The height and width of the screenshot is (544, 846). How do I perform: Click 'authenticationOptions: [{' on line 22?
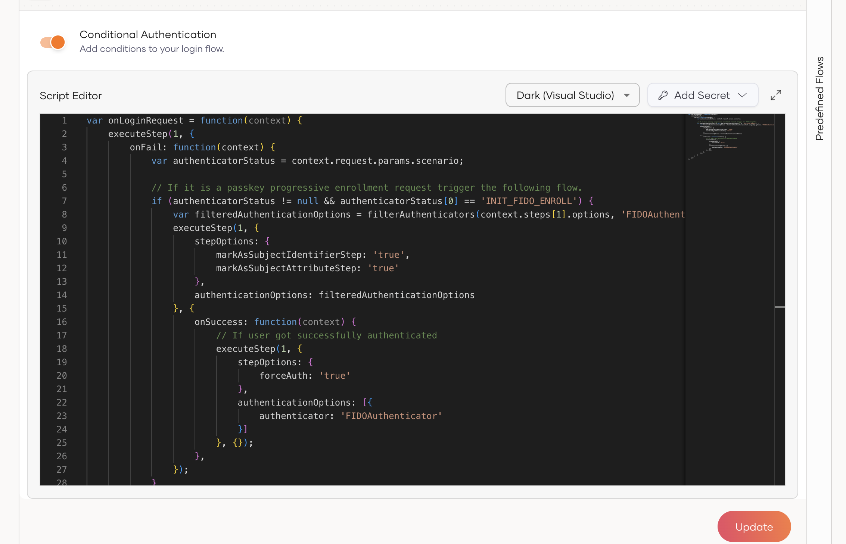[305, 403]
